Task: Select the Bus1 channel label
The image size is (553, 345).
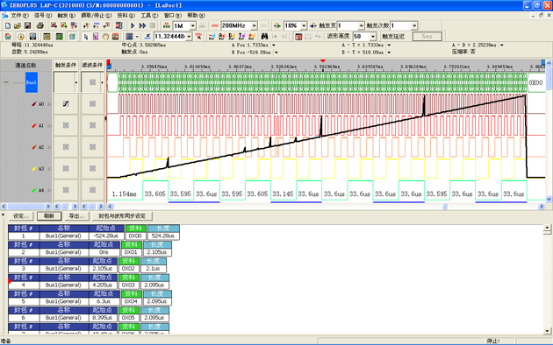Action: (x=32, y=82)
